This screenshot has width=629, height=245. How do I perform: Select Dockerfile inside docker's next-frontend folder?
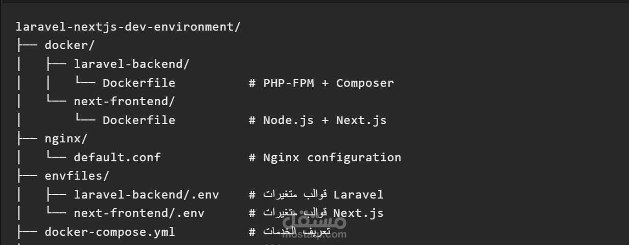[138, 120]
